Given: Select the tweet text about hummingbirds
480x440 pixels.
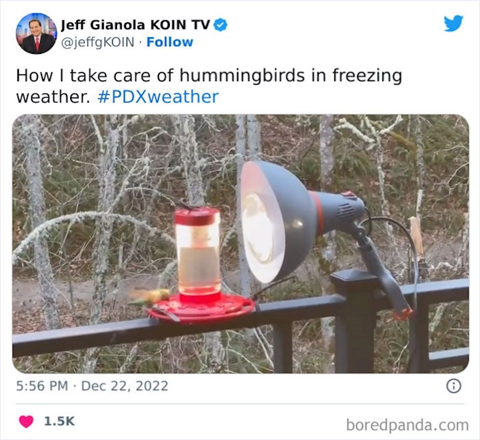Looking at the screenshot, I should pyautogui.click(x=209, y=86).
